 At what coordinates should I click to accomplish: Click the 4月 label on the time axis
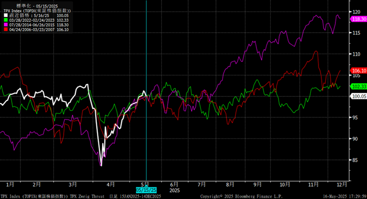pyautogui.click(x=111, y=184)
